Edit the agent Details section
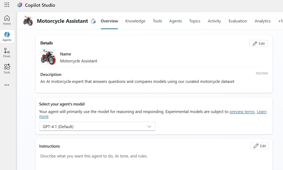The height and width of the screenshot is (170, 283). [x=258, y=44]
